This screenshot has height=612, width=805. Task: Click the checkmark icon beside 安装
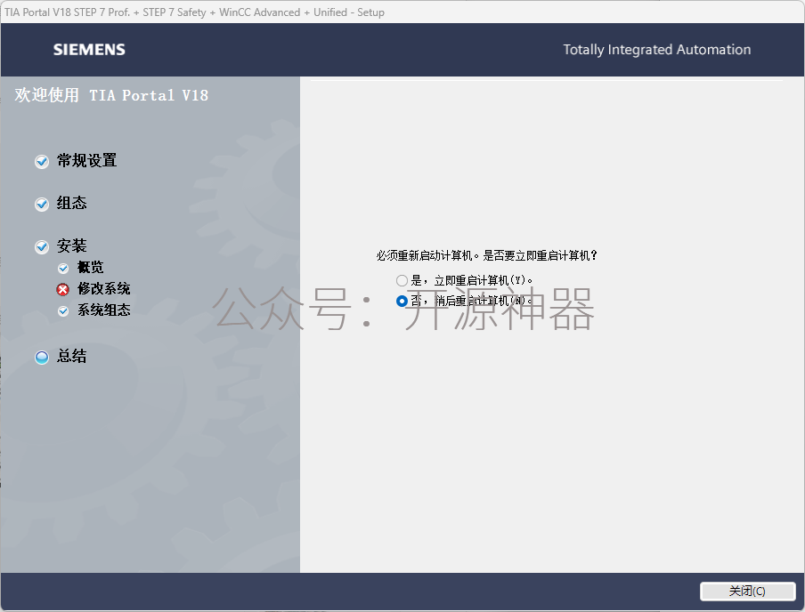click(42, 246)
